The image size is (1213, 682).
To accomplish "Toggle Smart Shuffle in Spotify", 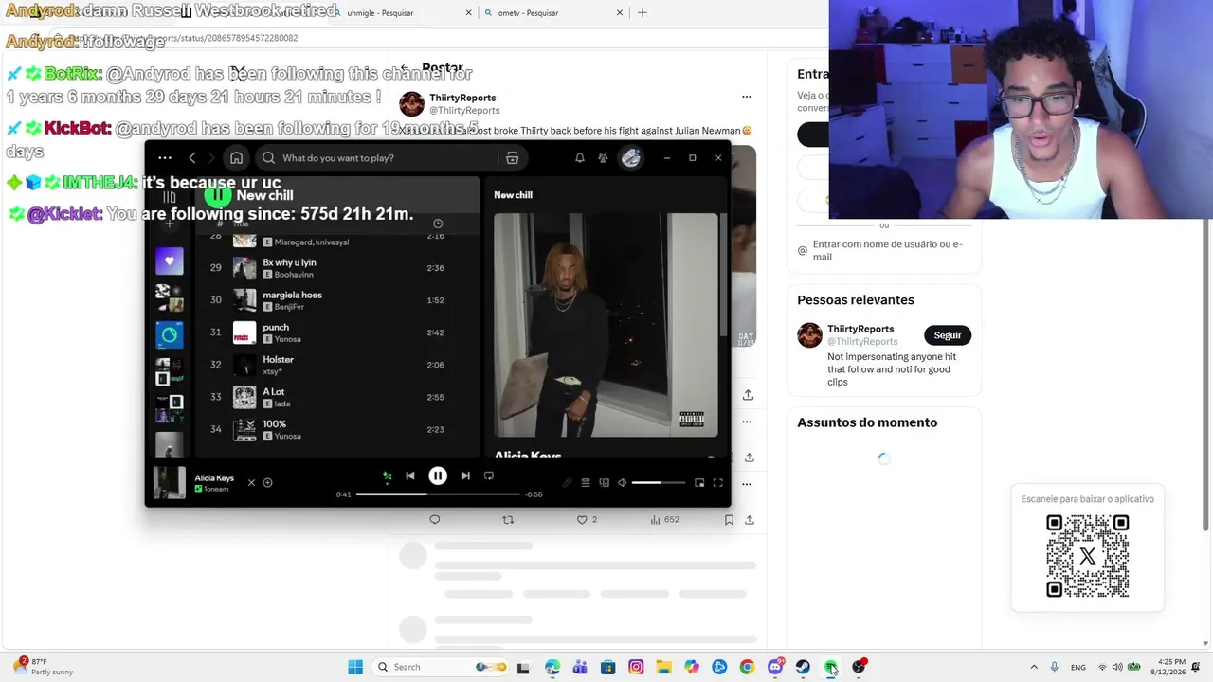I will point(387,476).
